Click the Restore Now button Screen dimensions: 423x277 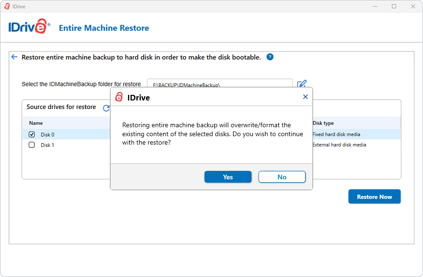[x=375, y=197]
